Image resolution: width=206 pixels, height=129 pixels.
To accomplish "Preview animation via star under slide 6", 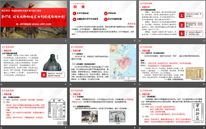I will tap(140, 84).
